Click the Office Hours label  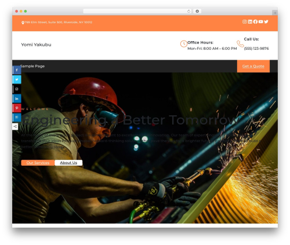pos(200,42)
